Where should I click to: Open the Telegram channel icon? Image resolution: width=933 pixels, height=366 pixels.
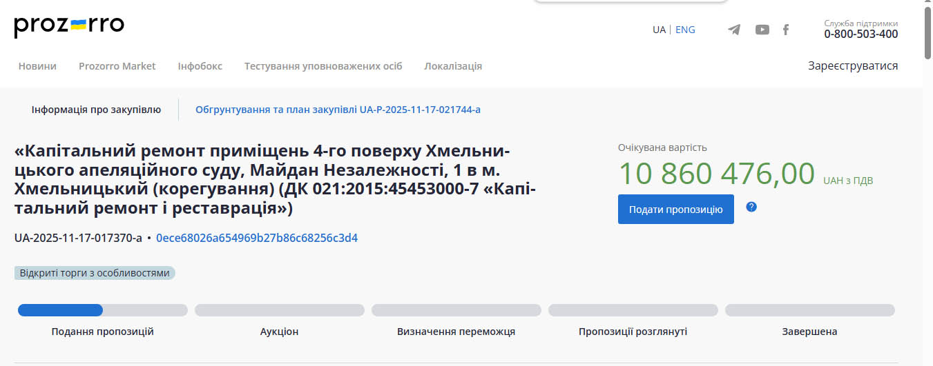pos(734,30)
